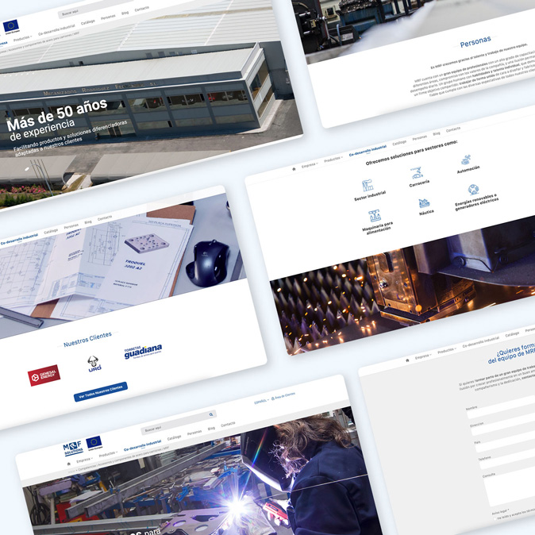This screenshot has width=535, height=535.
Task: Open Co-desarrollo industrial on the welding page
Action: [x=142, y=445]
